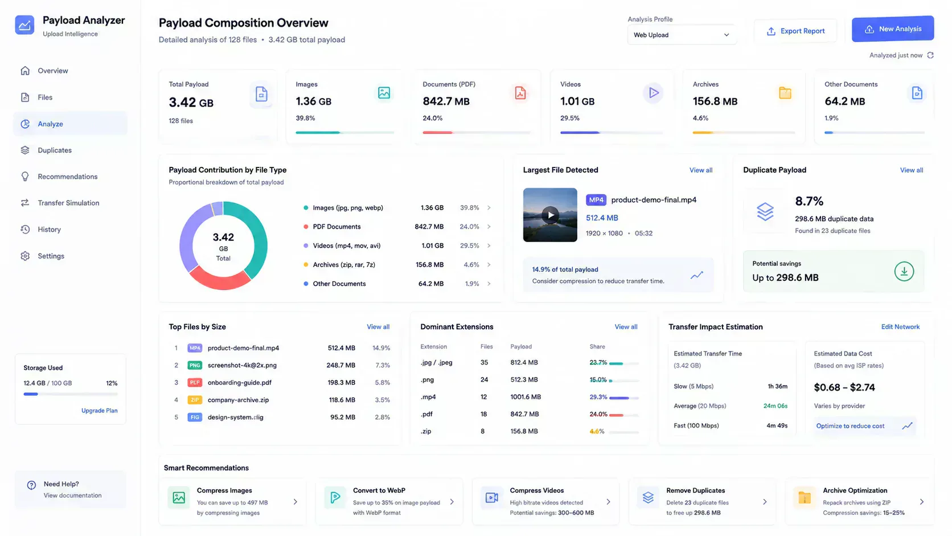Click the Upgrade Plan link
Viewport: 952px width, 536px height.
click(99, 411)
